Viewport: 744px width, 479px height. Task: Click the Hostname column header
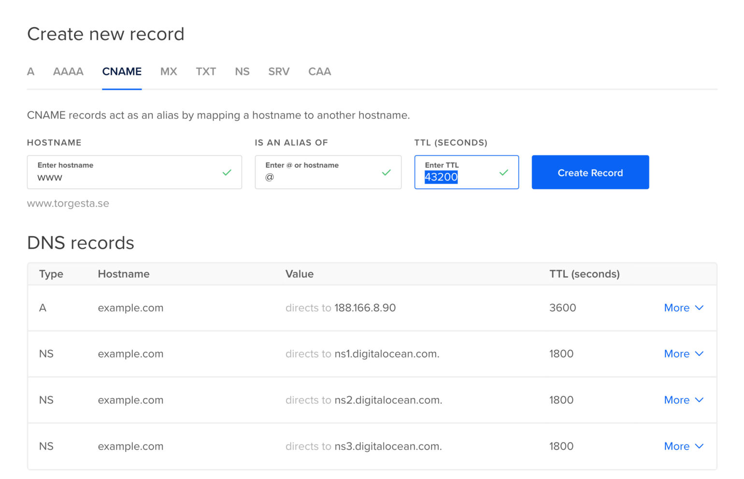click(x=124, y=274)
